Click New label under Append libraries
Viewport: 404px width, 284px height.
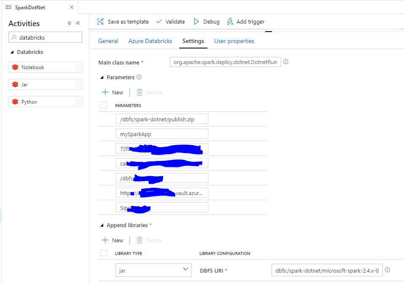pyautogui.click(x=118, y=240)
